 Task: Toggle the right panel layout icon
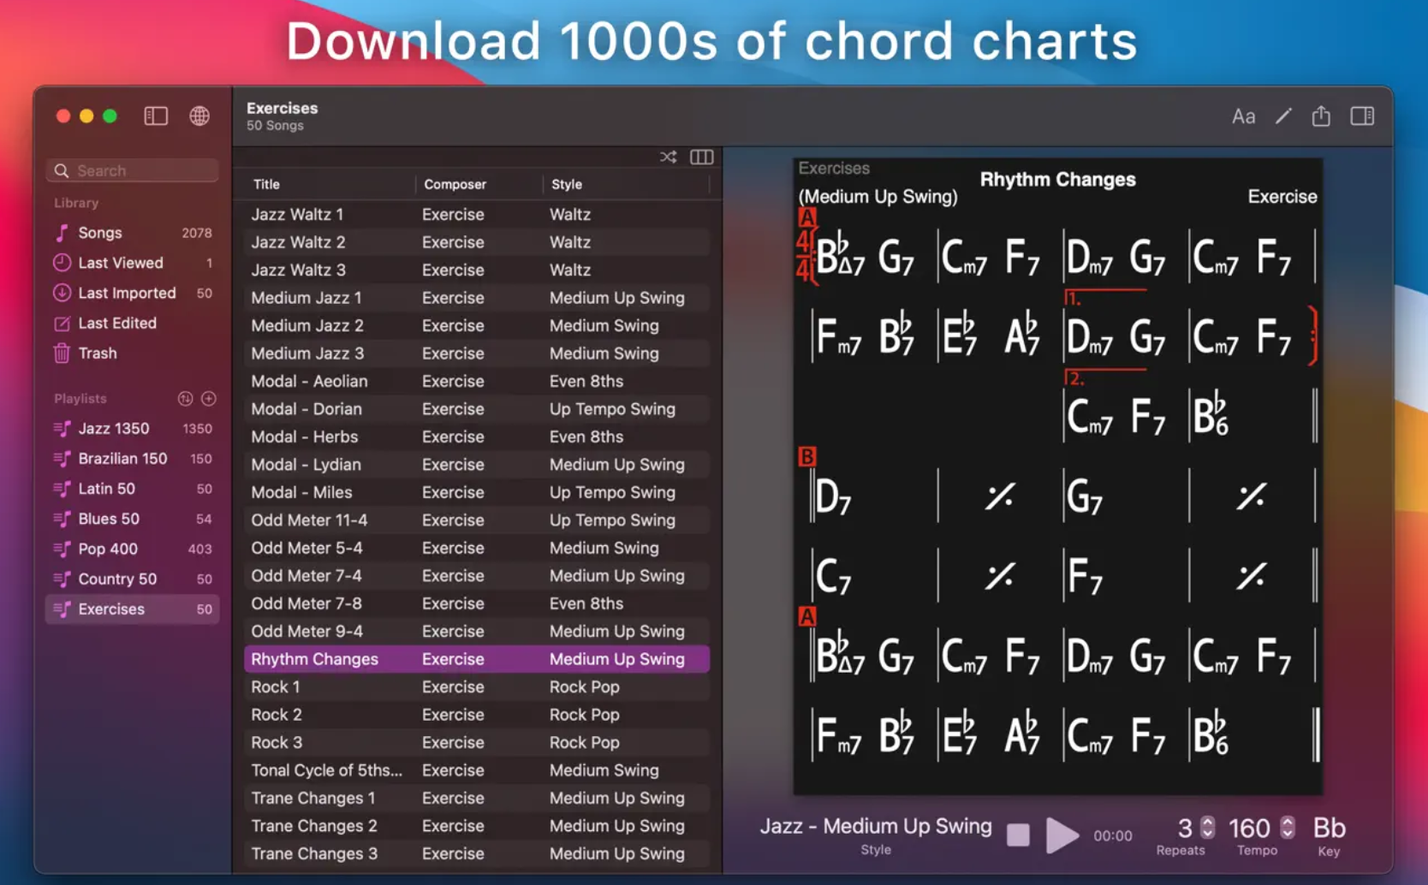tap(1362, 116)
